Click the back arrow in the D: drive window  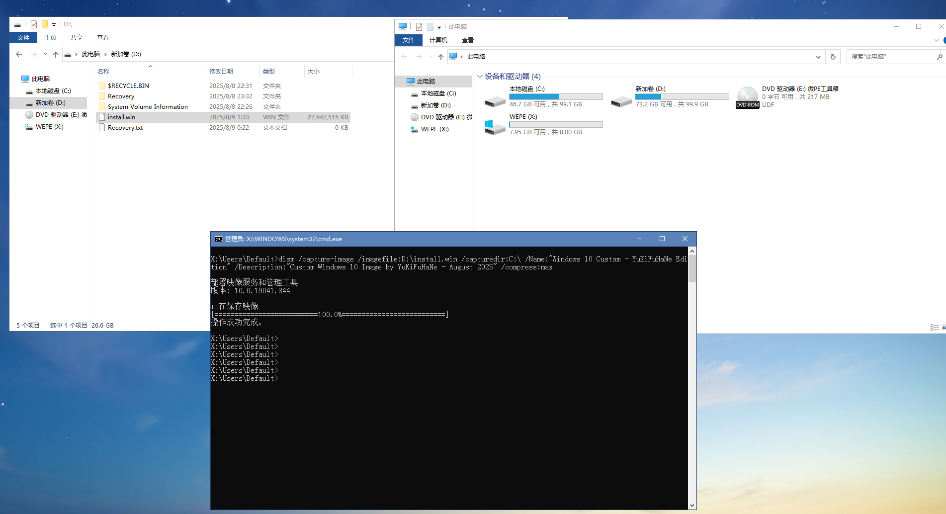click(x=19, y=54)
